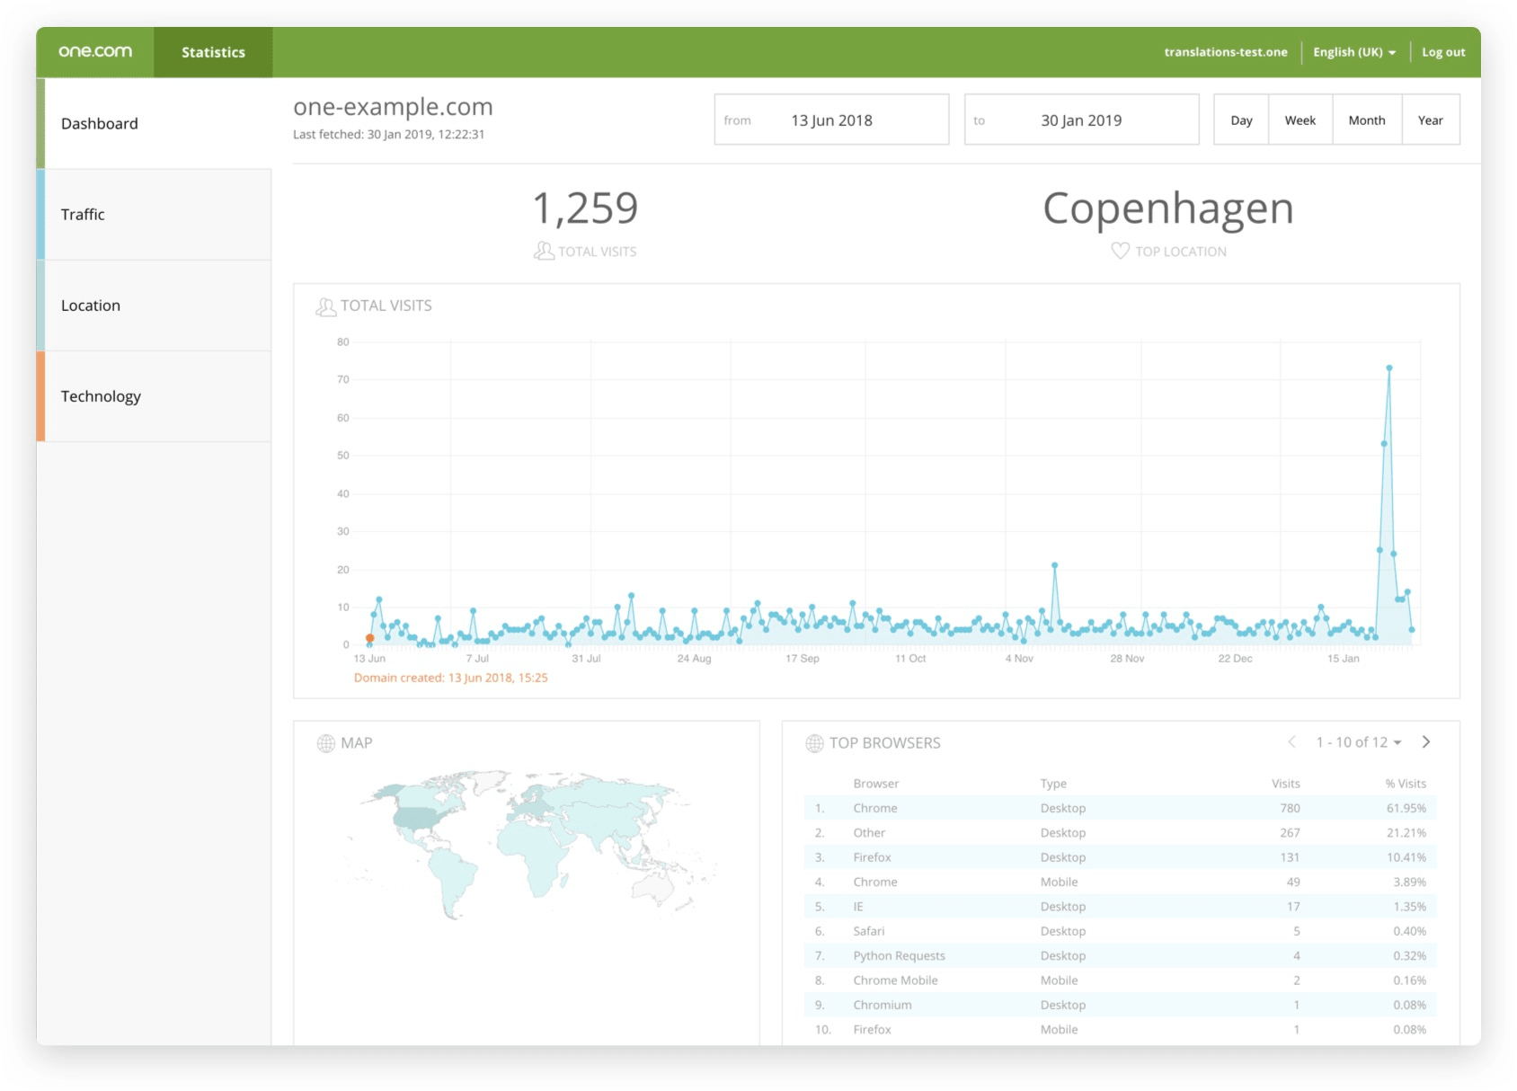This screenshot has height=1091, width=1517.
Task: Click the orange domain-created marker on chart
Action: (x=369, y=638)
